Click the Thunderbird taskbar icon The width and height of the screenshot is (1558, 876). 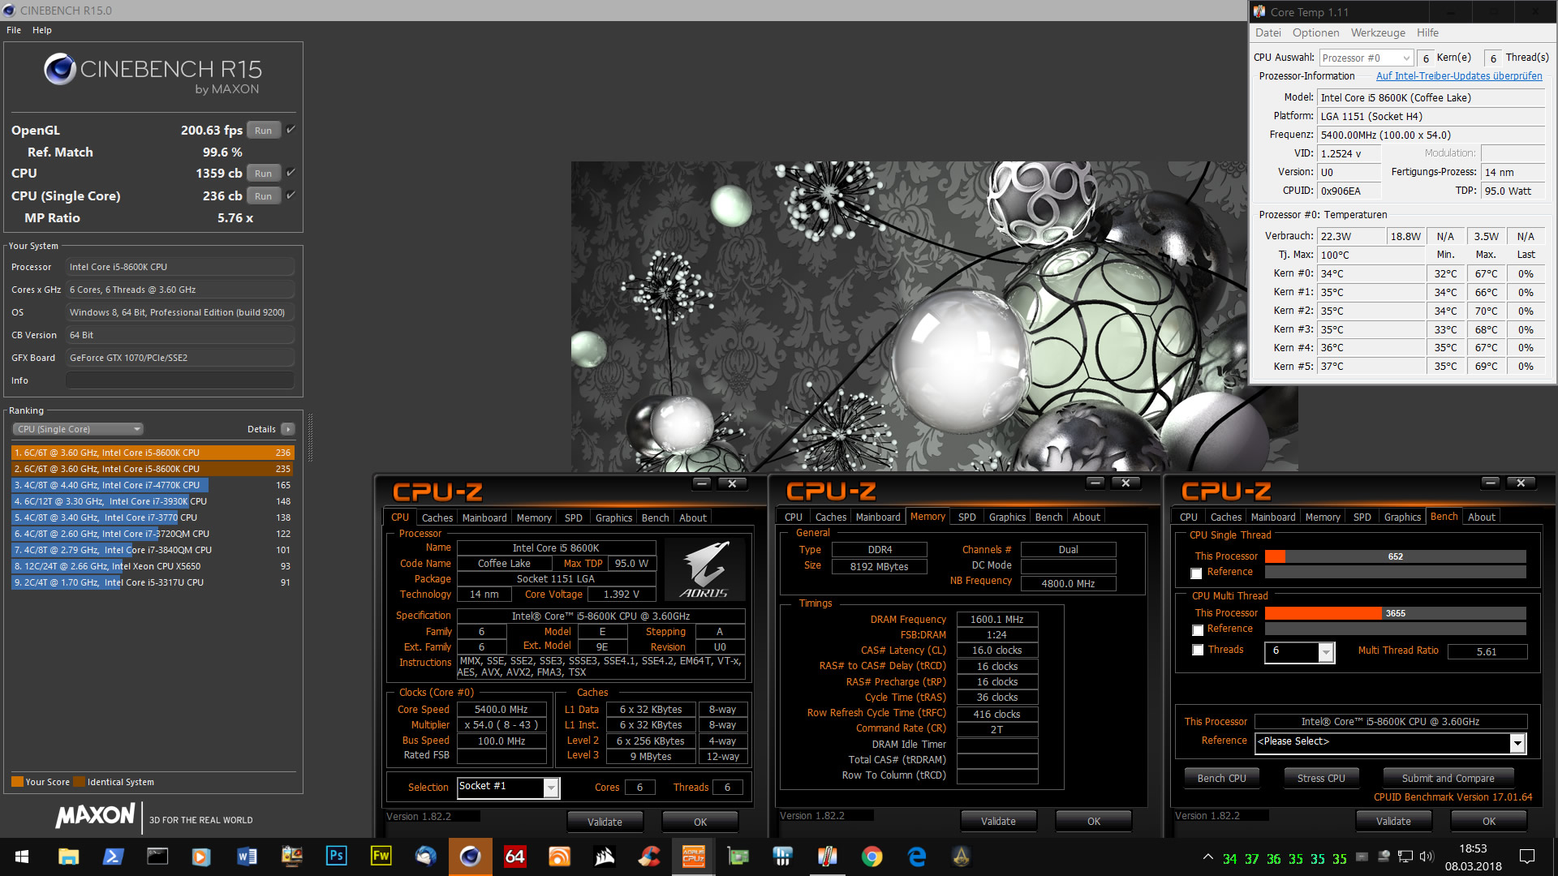(425, 857)
